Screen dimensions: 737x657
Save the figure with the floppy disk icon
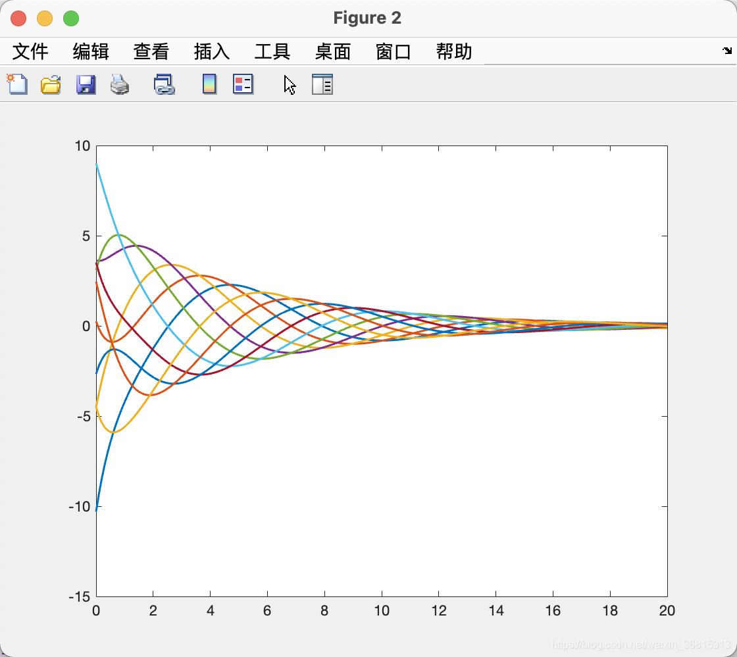[86, 84]
